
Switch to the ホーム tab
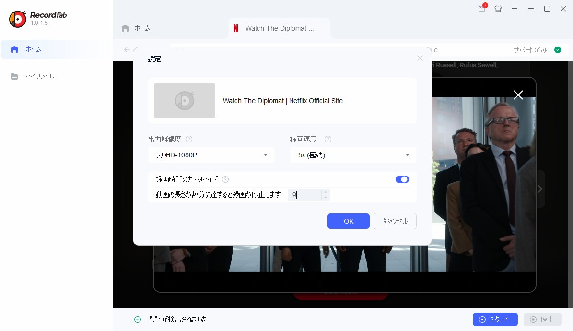137,28
